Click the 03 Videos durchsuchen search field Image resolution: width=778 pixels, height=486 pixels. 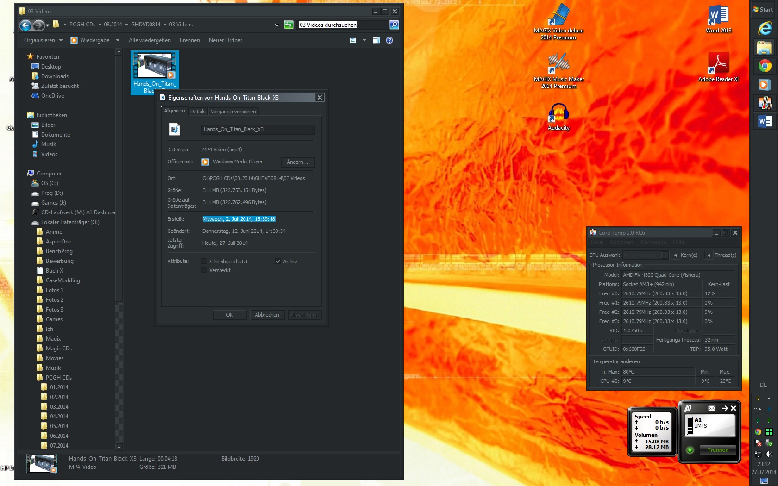point(343,25)
